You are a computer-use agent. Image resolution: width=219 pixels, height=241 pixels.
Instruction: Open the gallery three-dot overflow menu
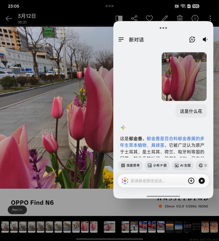(210, 18)
